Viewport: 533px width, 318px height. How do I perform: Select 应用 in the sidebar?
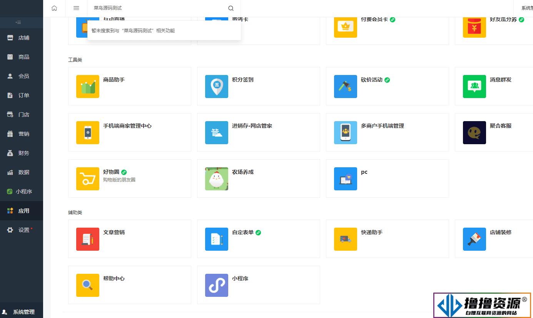click(x=22, y=211)
